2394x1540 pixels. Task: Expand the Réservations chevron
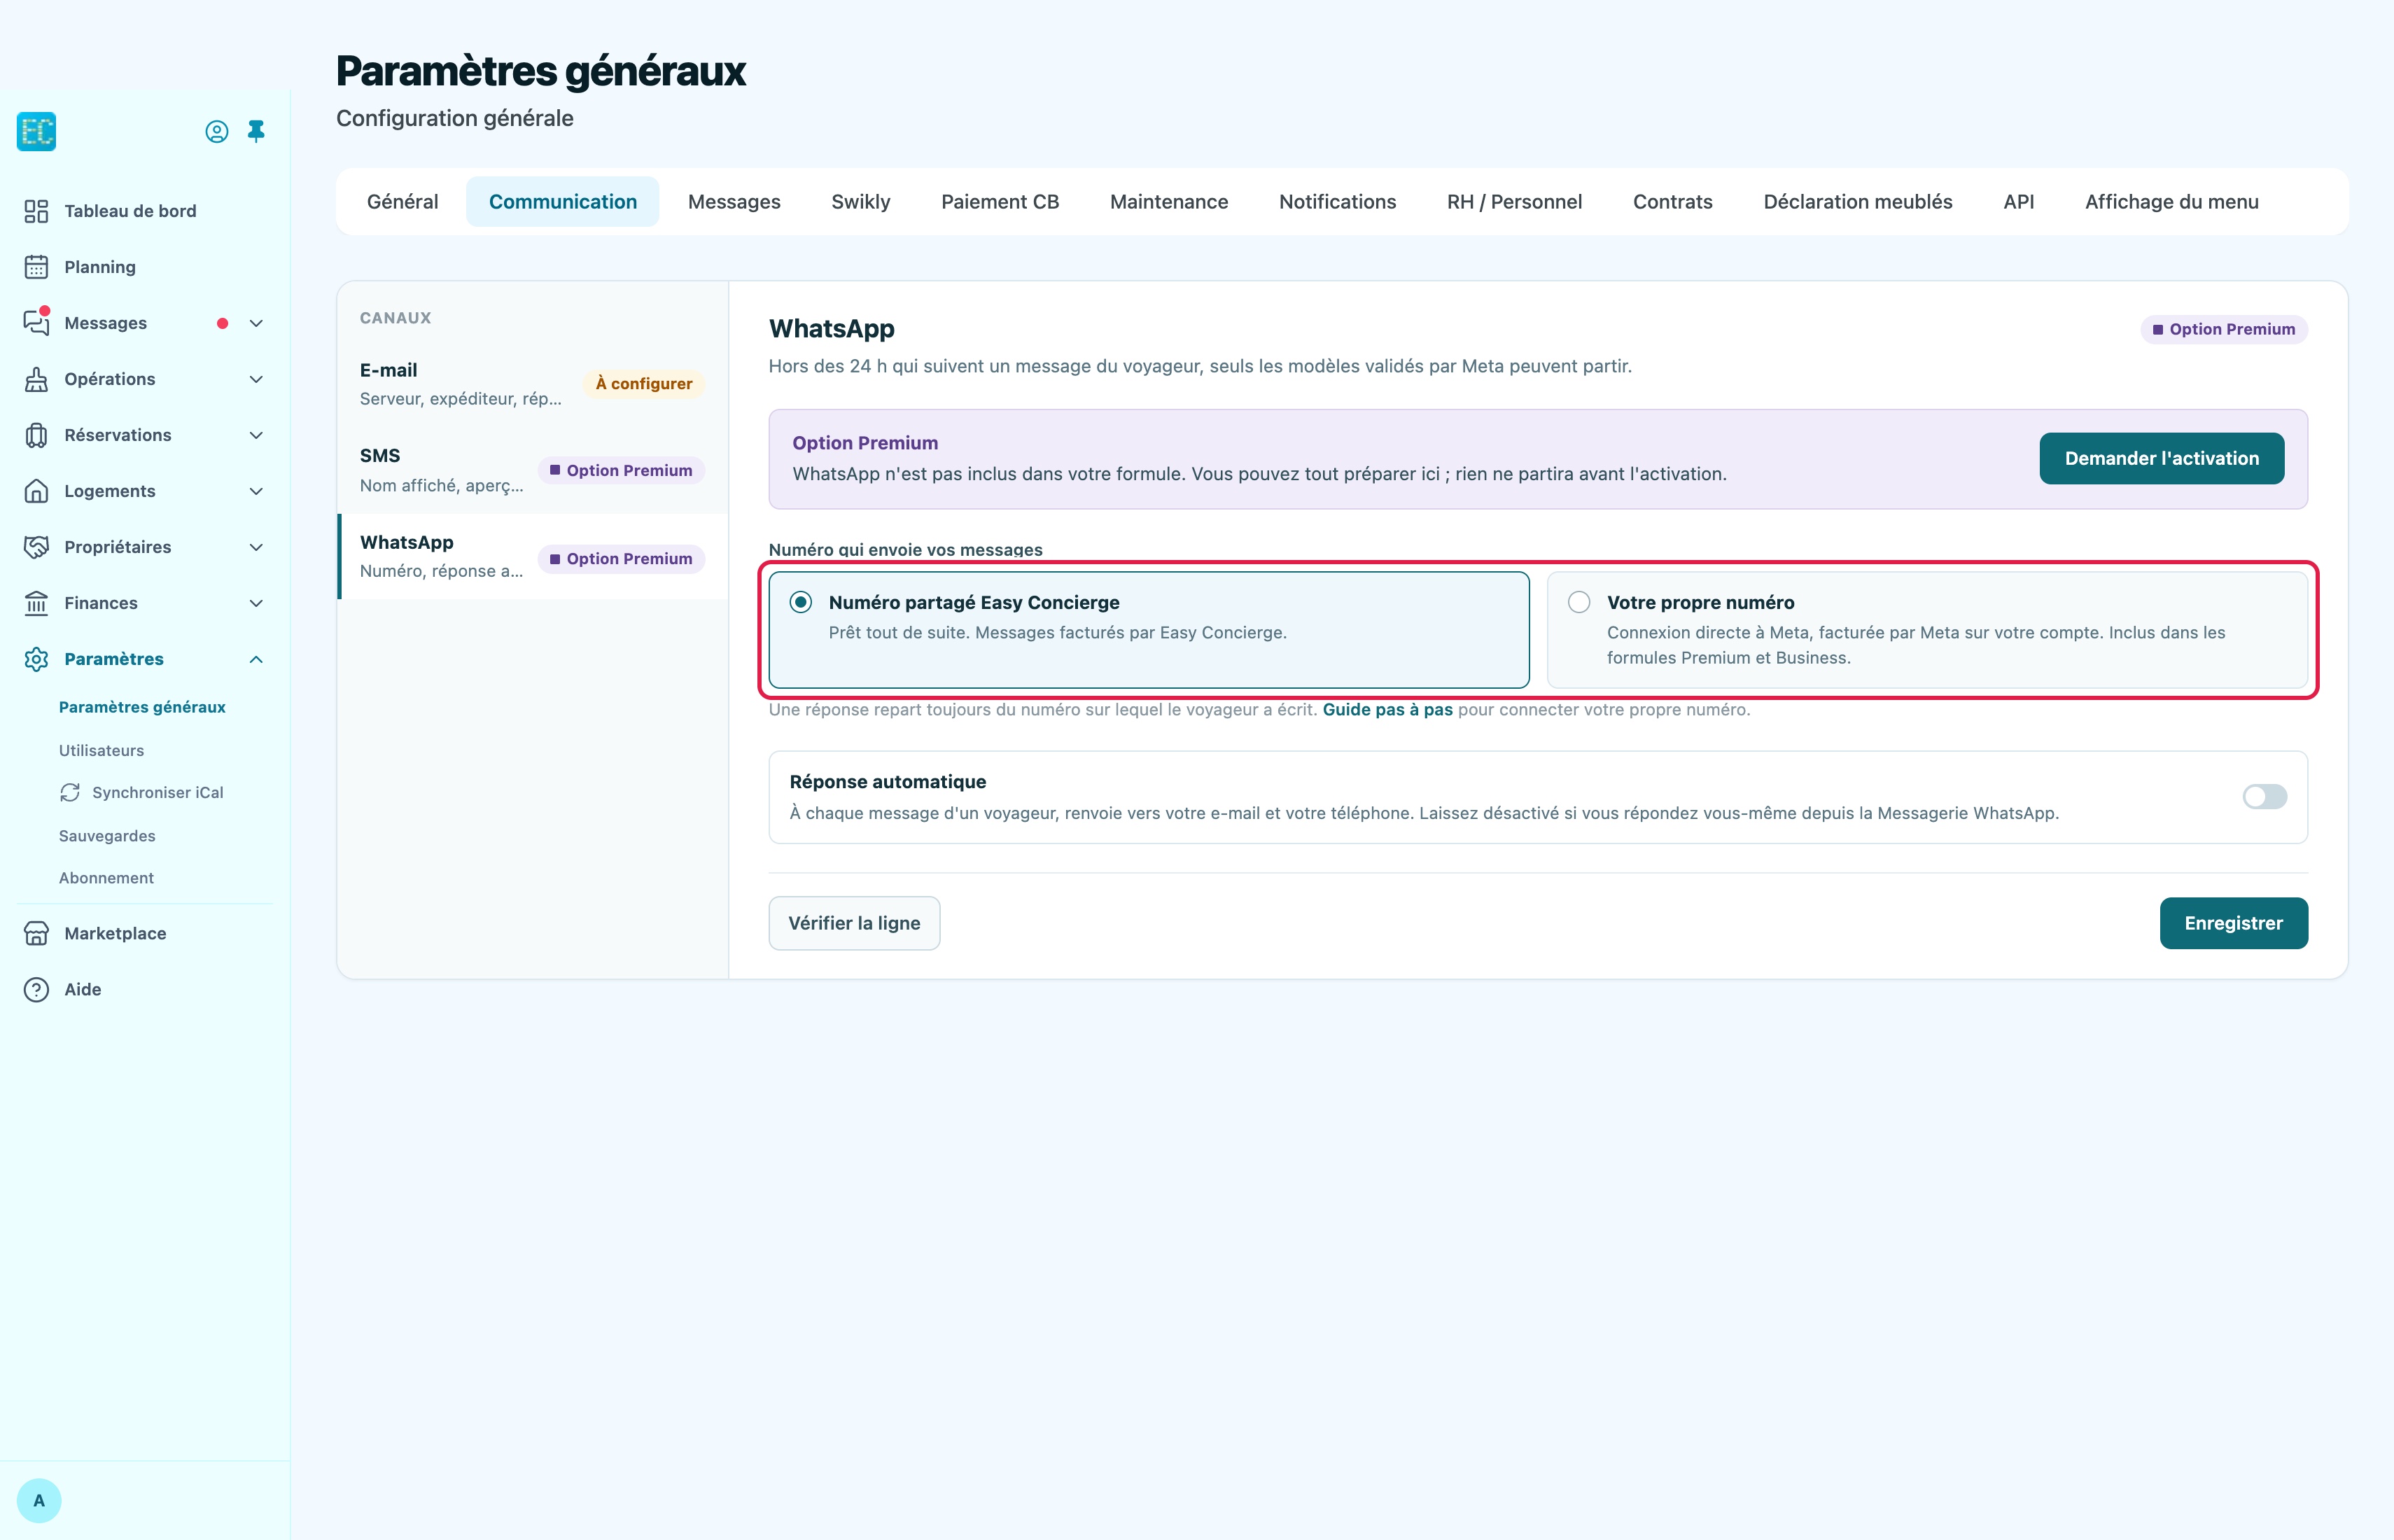pyautogui.click(x=256, y=435)
